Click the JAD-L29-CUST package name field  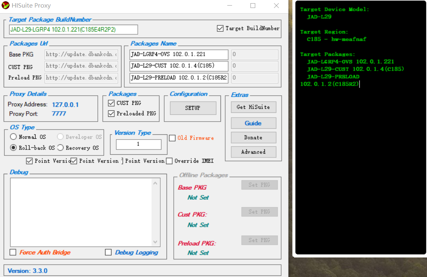(x=179, y=66)
